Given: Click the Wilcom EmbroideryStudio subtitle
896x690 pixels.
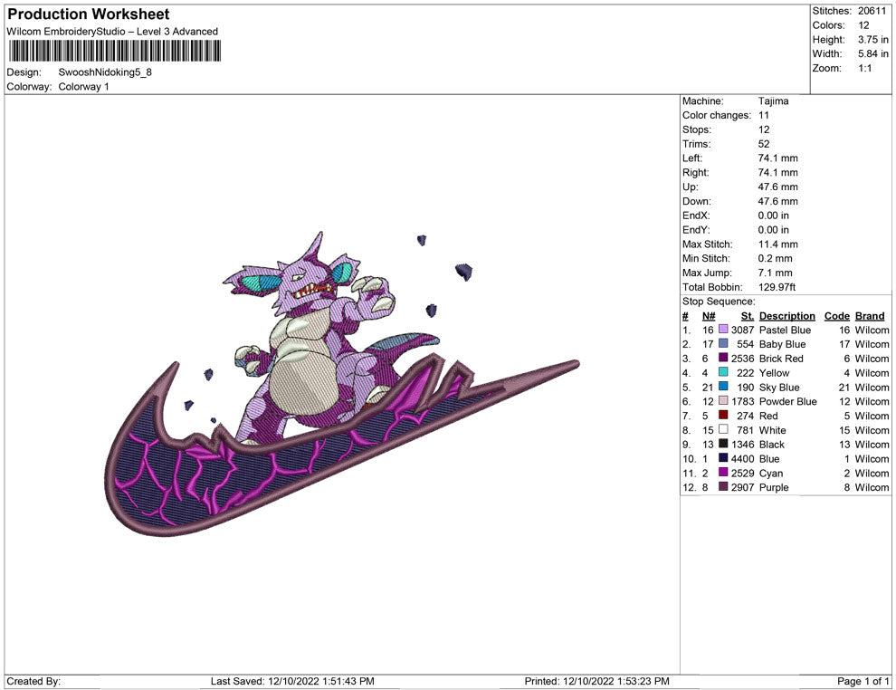Looking at the screenshot, I should [112, 32].
